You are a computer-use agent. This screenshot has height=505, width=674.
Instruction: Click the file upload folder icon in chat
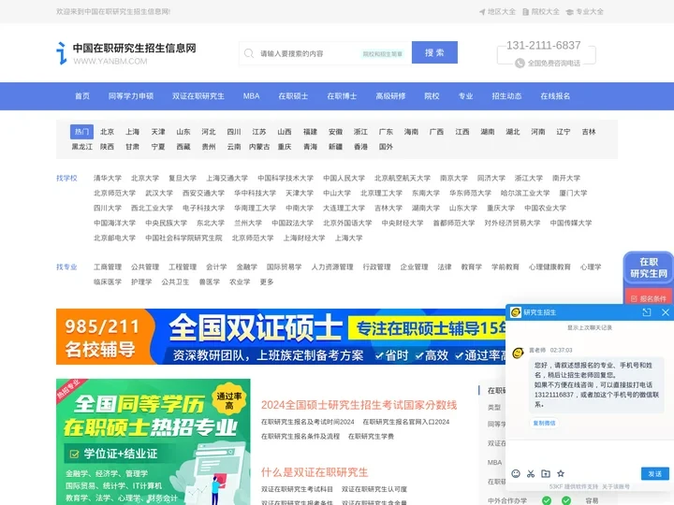pyautogui.click(x=546, y=473)
